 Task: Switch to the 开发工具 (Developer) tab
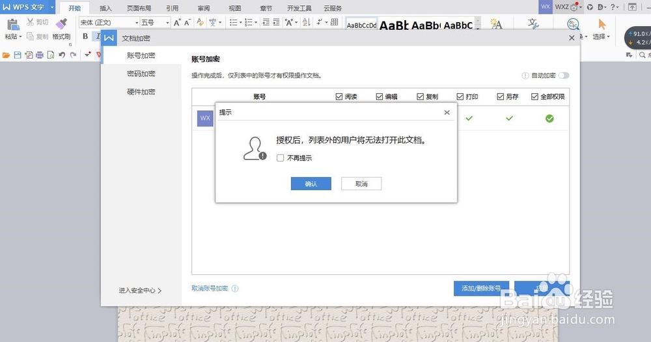point(299,8)
